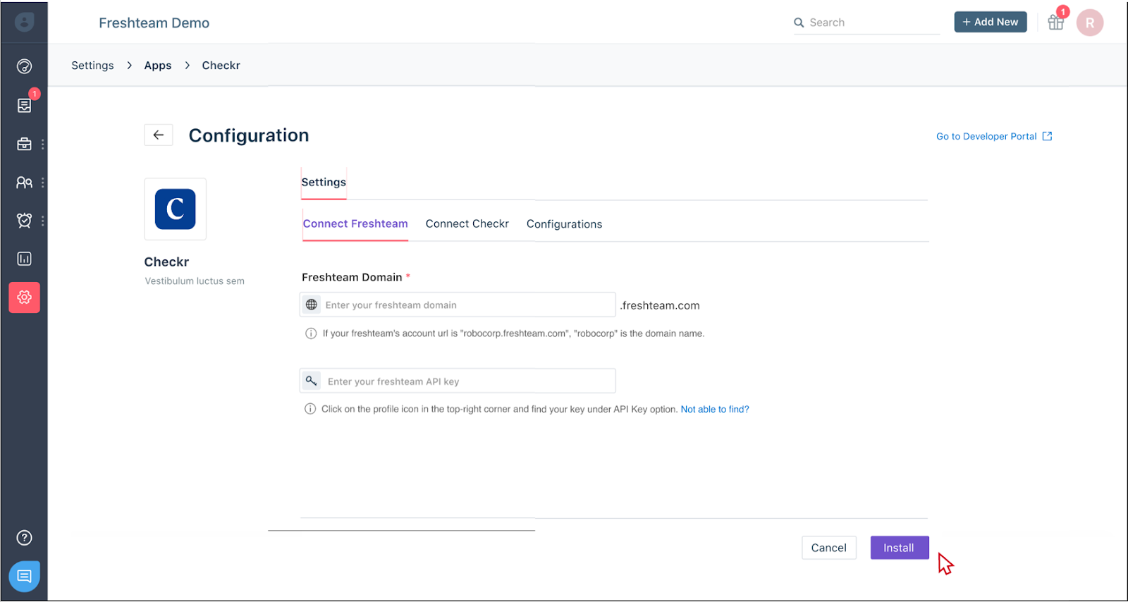Expand recruitment submenu dots in sidebar
The width and height of the screenshot is (1128, 602).
[x=43, y=144]
